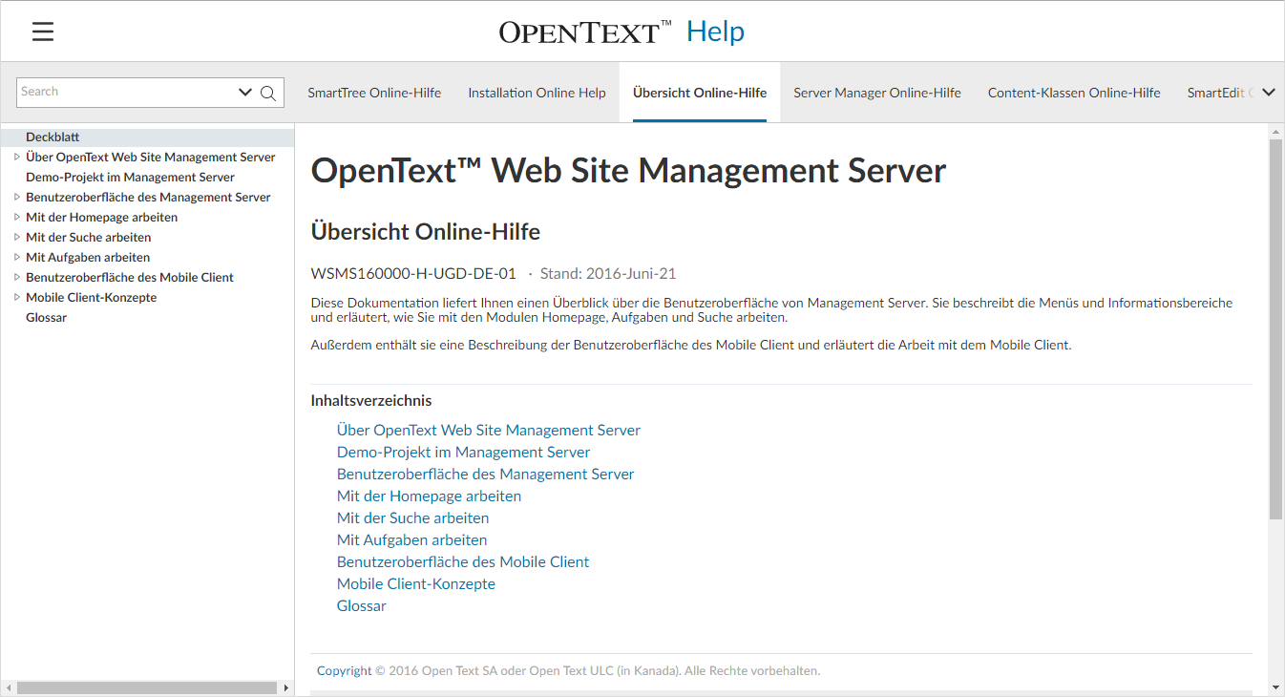Open the hamburger navigation menu
This screenshot has width=1285, height=697.
(x=43, y=32)
